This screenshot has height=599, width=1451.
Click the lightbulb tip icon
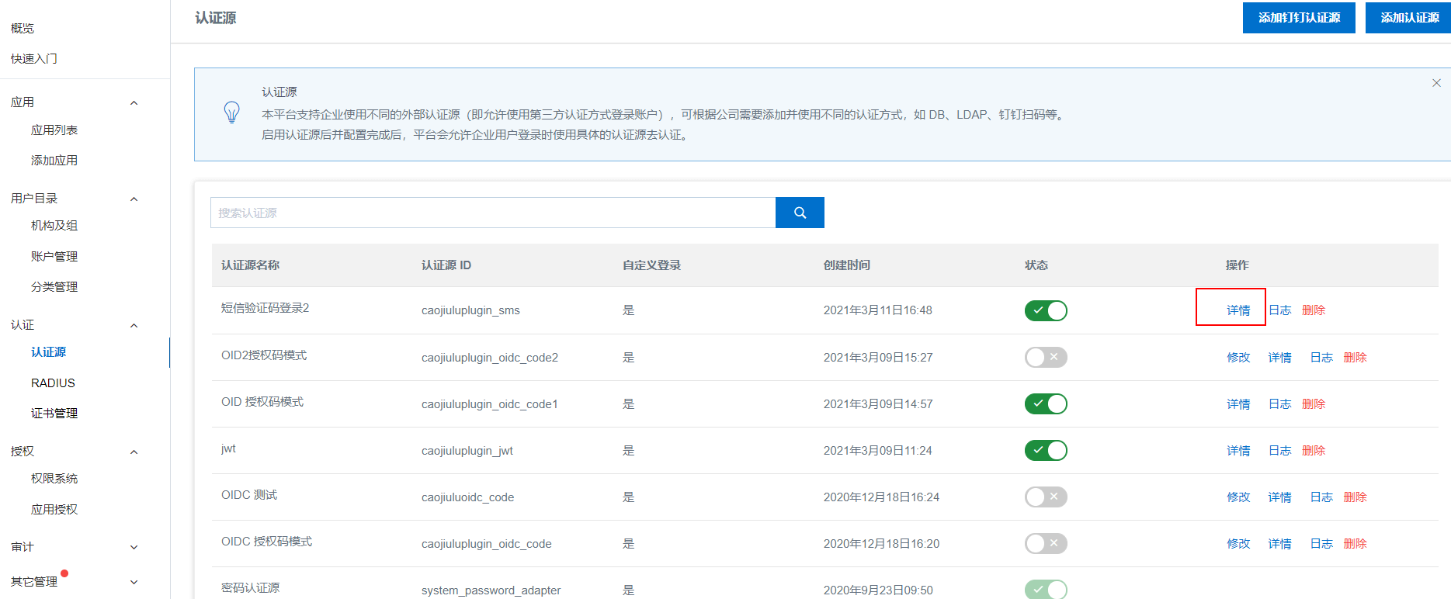tap(231, 113)
